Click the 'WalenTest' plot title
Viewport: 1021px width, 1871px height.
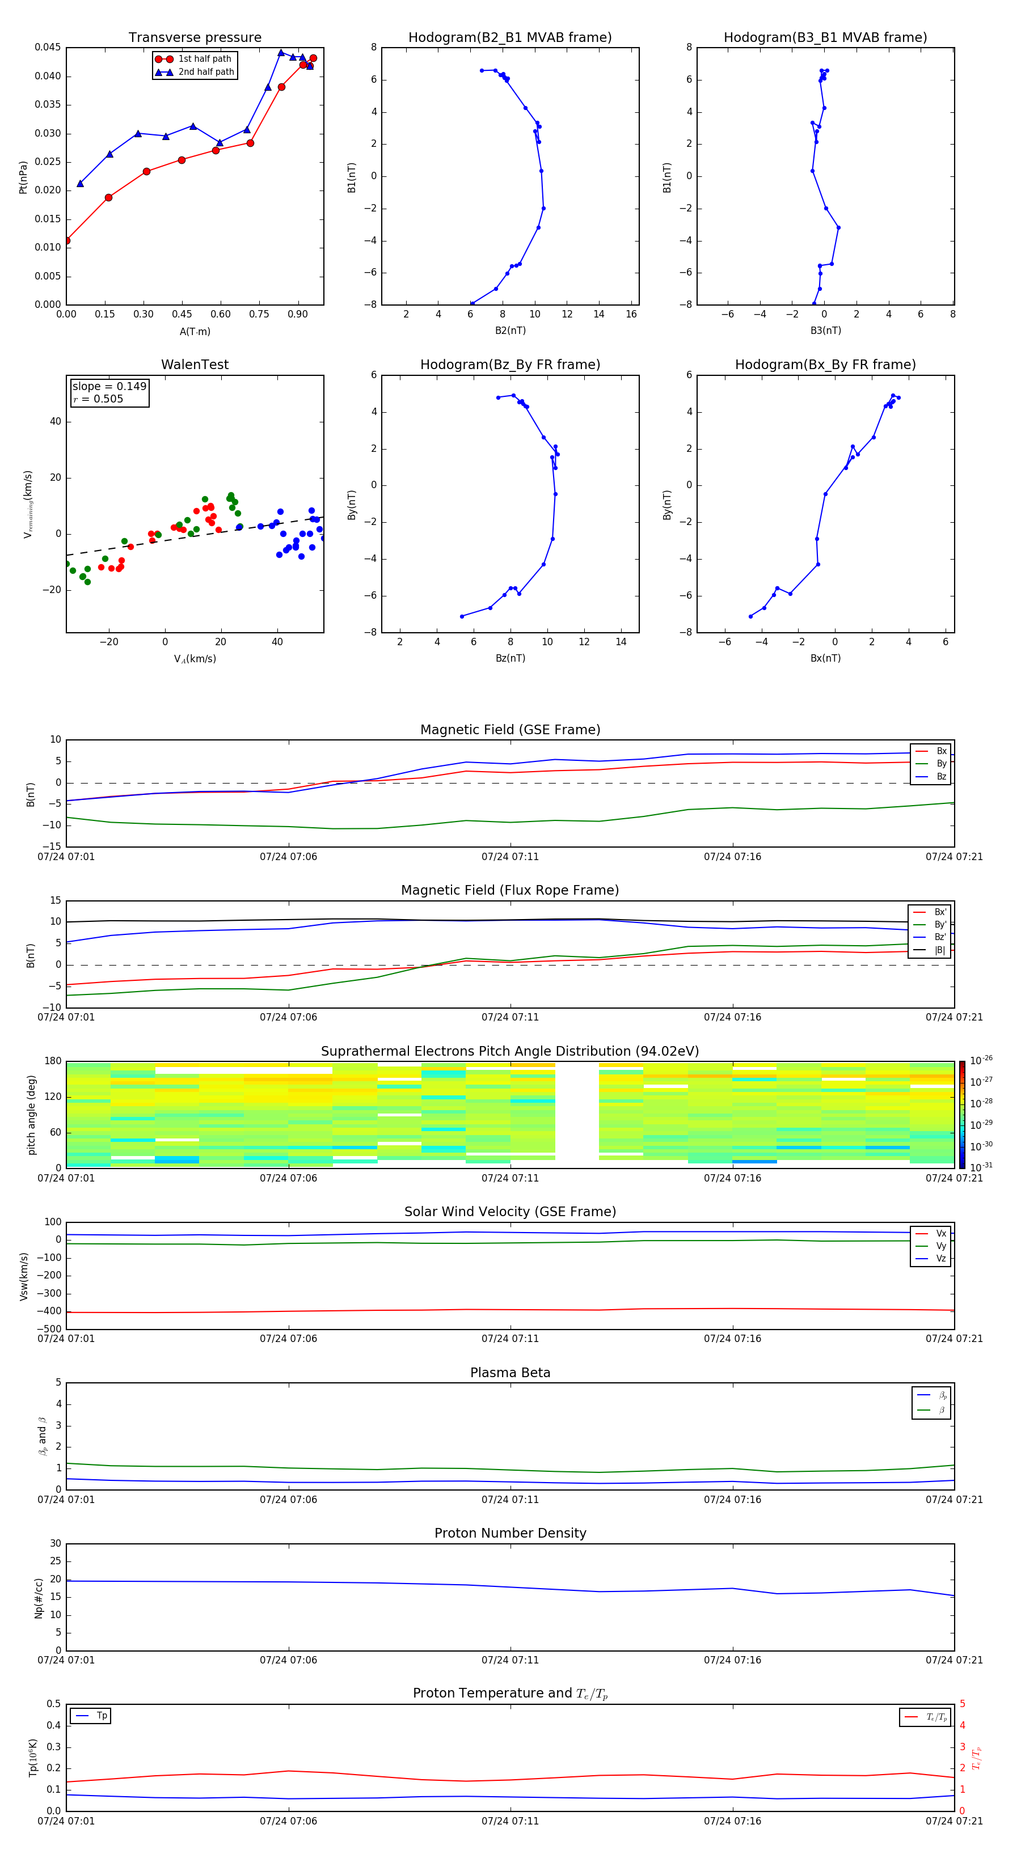pos(195,365)
